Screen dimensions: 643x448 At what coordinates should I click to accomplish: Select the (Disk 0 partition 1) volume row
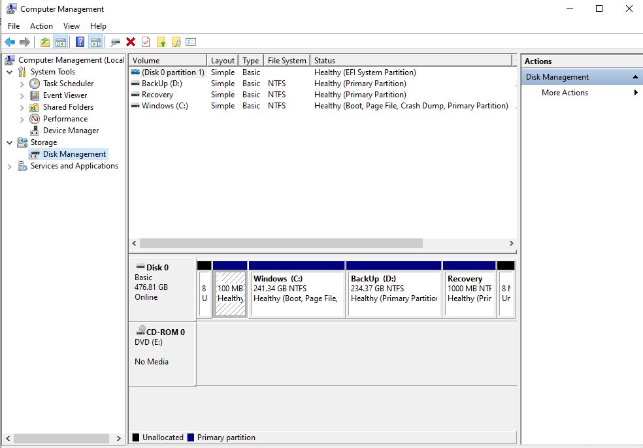(x=322, y=72)
